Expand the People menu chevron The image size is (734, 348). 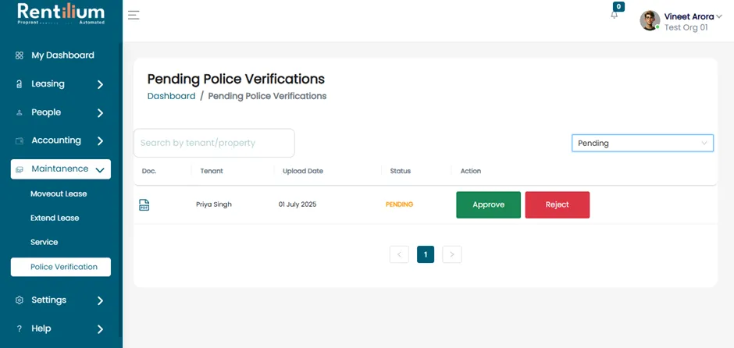(x=100, y=113)
